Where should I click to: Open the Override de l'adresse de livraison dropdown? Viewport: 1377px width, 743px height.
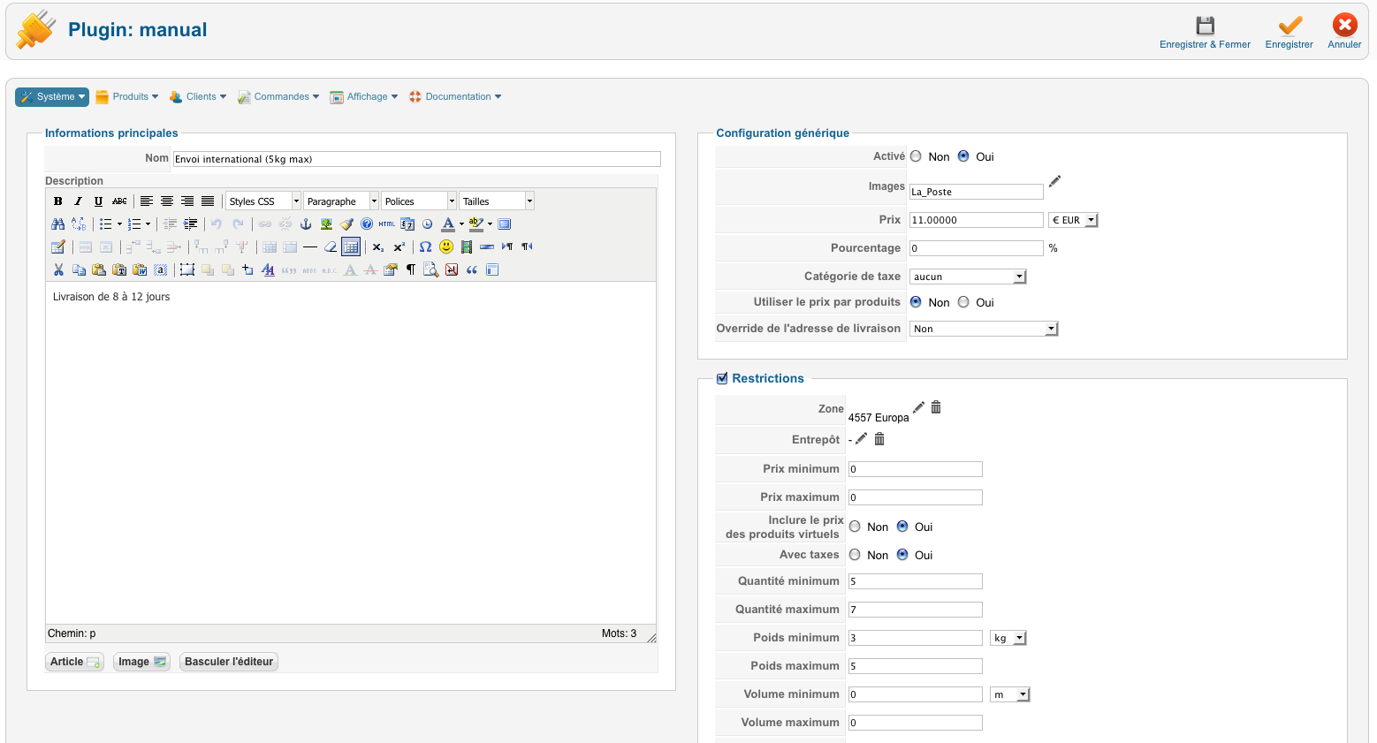pyautogui.click(x=984, y=329)
